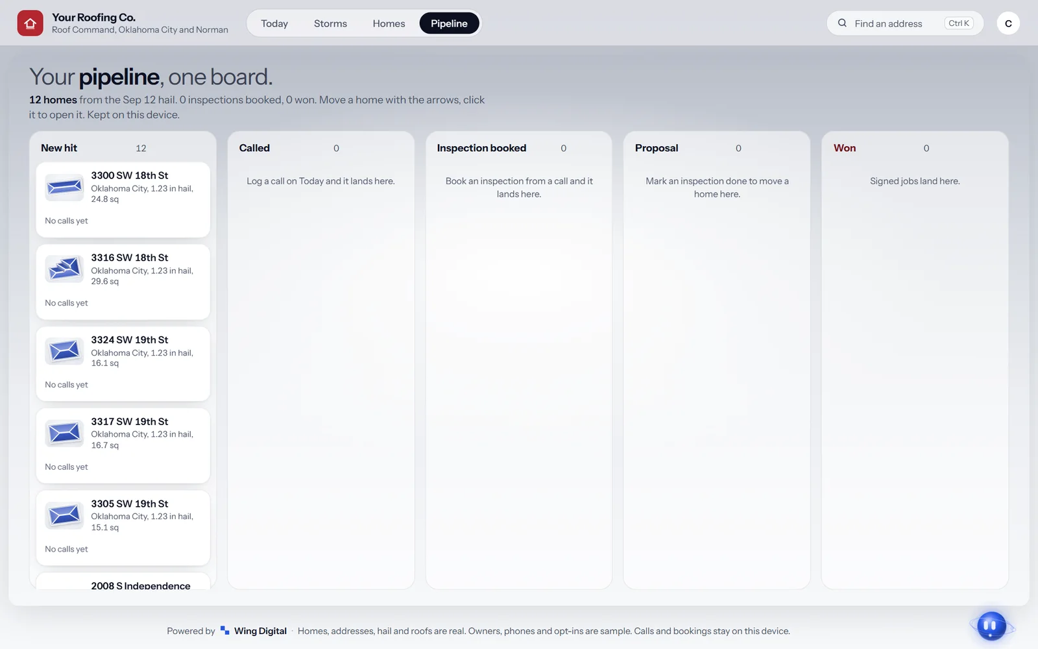The image size is (1038, 649).
Task: Click roof thumbnail for 3324 SW 19th St
Action: [64, 351]
